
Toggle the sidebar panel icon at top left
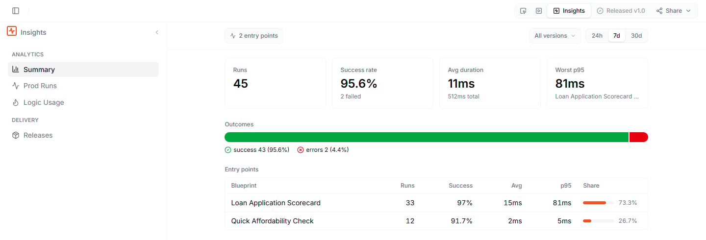(16, 11)
